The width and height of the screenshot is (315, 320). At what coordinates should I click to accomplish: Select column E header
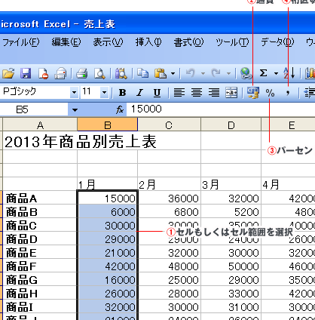tap(288, 125)
